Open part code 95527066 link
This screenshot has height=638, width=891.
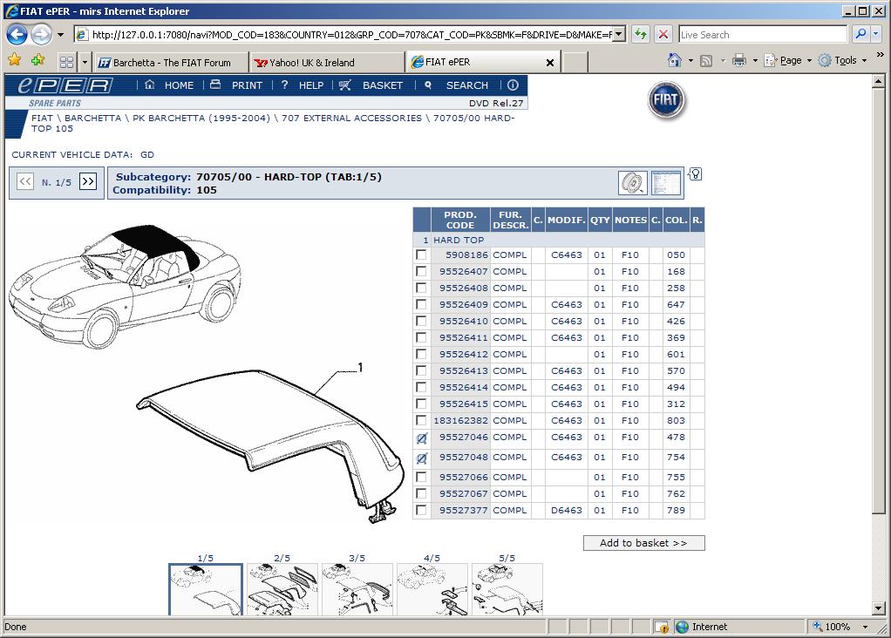point(464,478)
